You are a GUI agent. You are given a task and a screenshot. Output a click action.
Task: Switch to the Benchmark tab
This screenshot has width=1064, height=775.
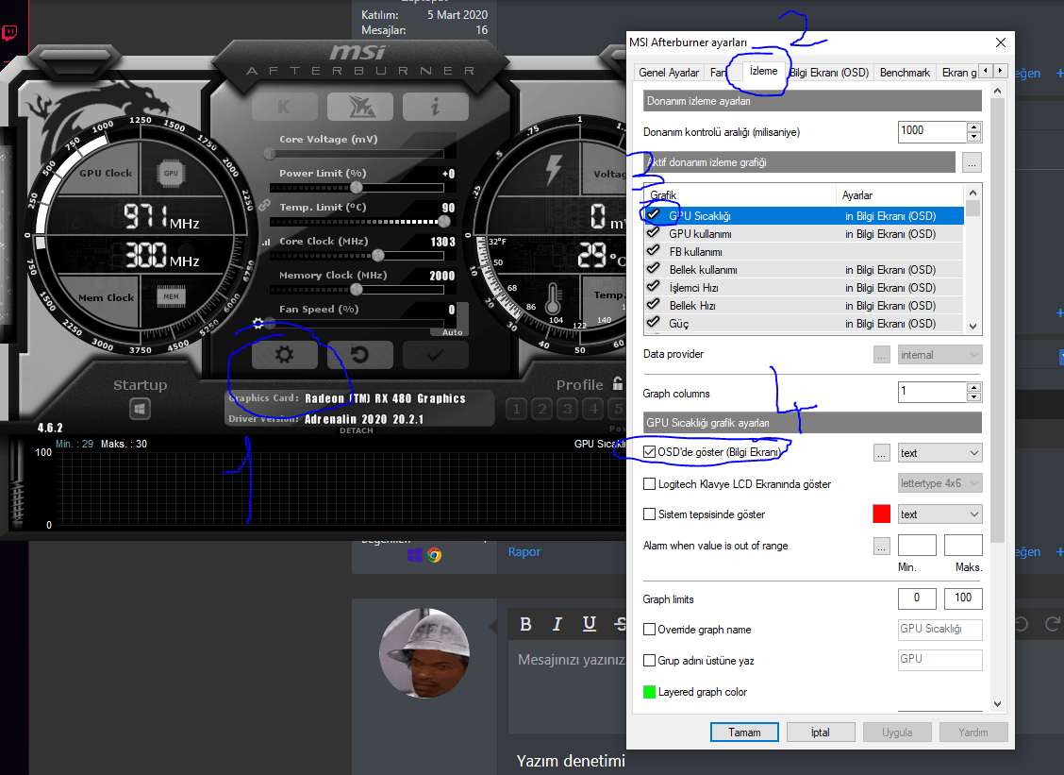(x=905, y=72)
